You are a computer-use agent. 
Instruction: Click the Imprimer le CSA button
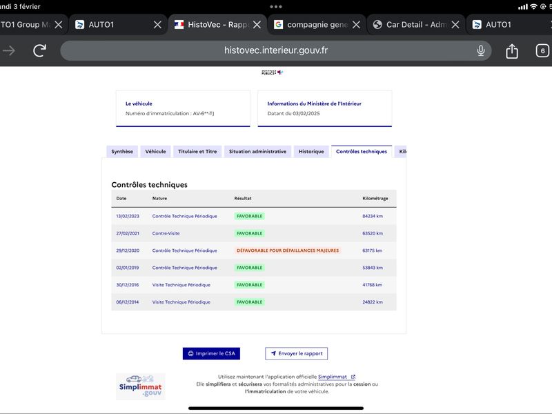(x=211, y=353)
